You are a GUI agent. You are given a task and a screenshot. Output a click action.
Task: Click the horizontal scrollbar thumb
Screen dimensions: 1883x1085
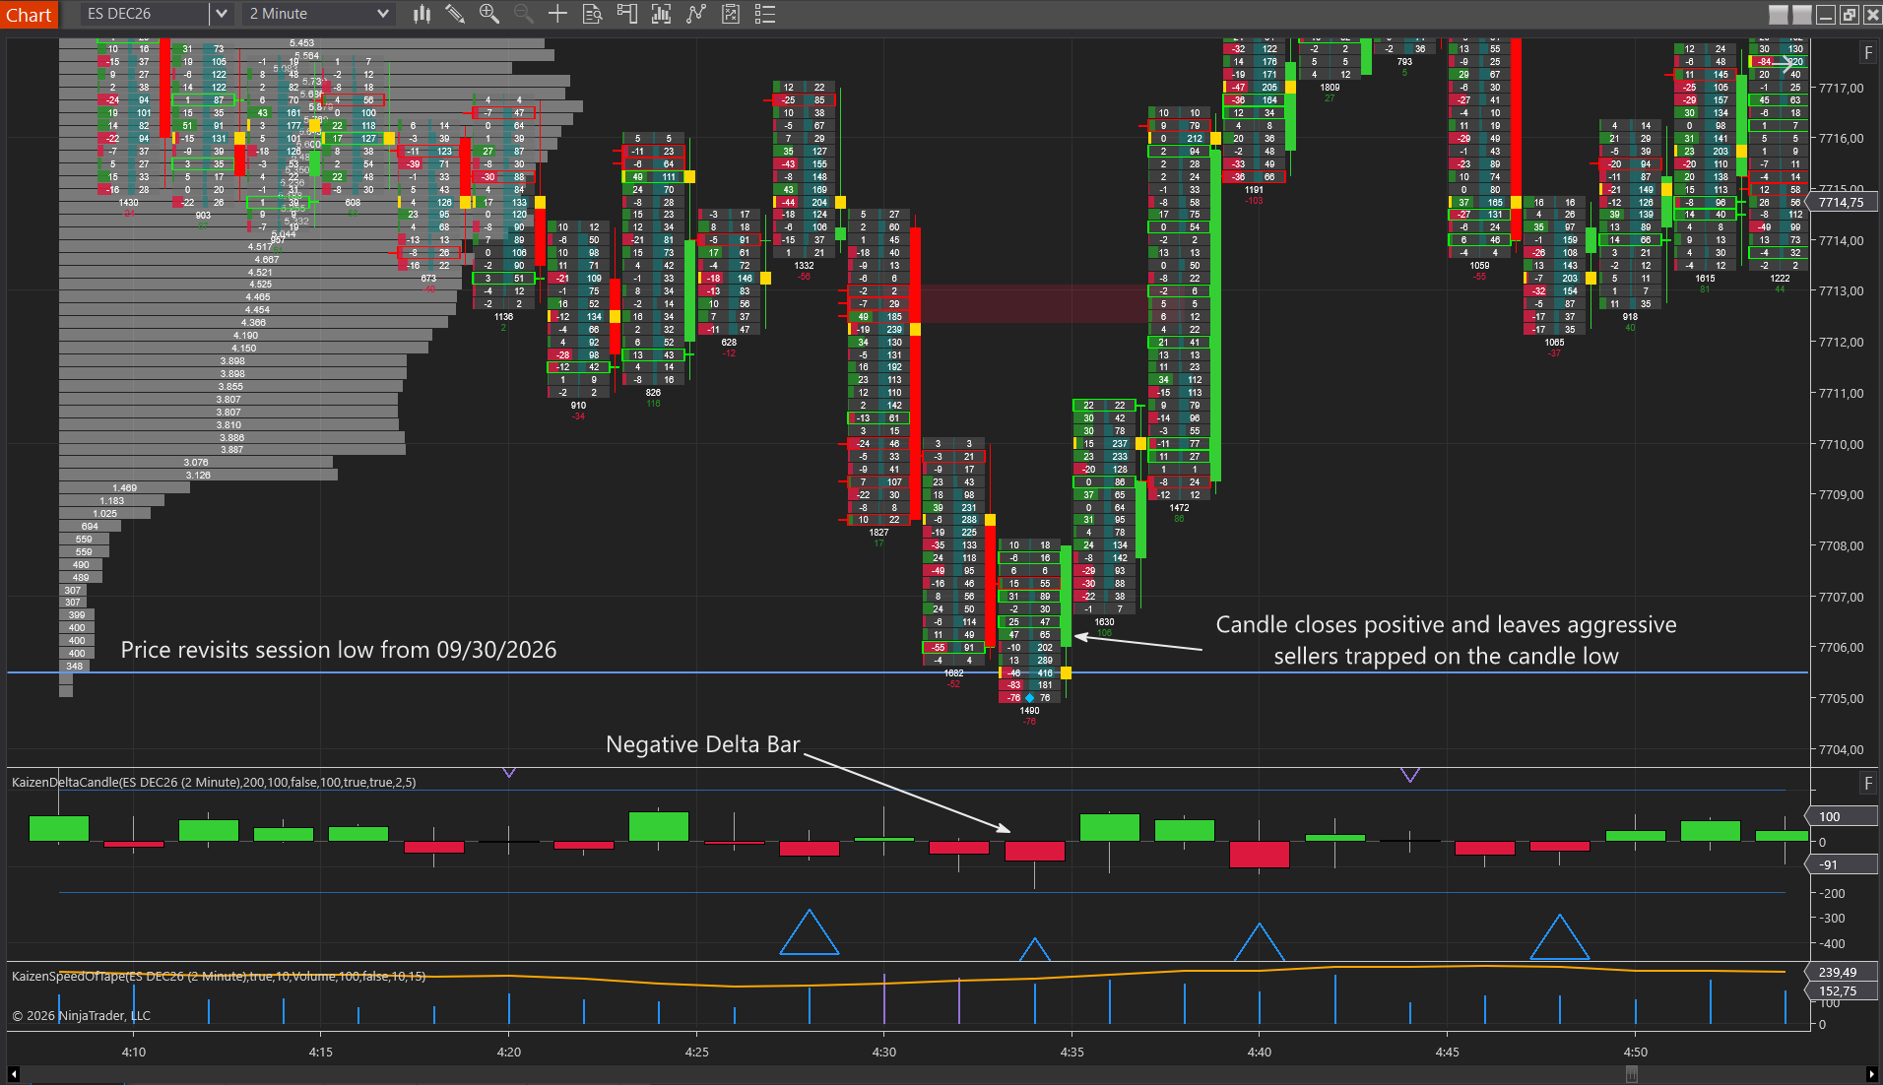coord(1632,1074)
